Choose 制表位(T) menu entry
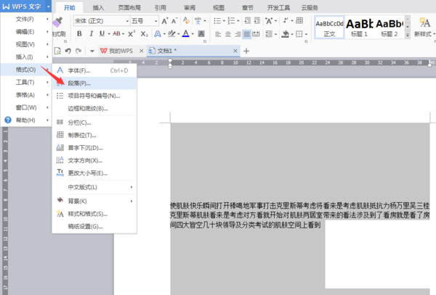Image resolution: width=436 pixels, height=295 pixels. 94,136
